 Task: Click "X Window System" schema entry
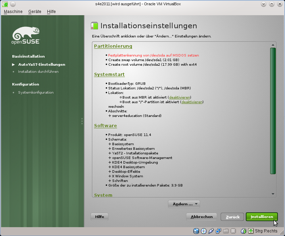(x=127, y=176)
